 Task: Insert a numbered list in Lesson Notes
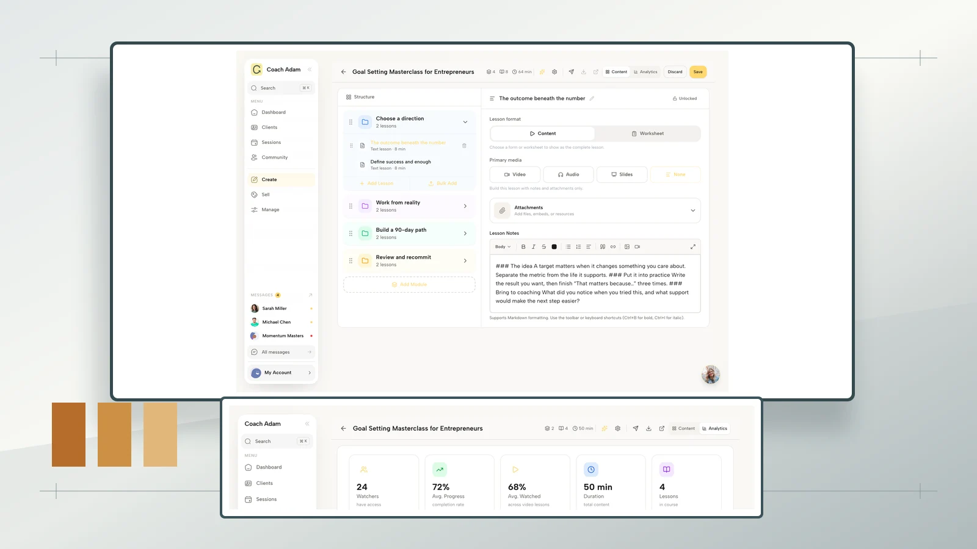[578, 247]
